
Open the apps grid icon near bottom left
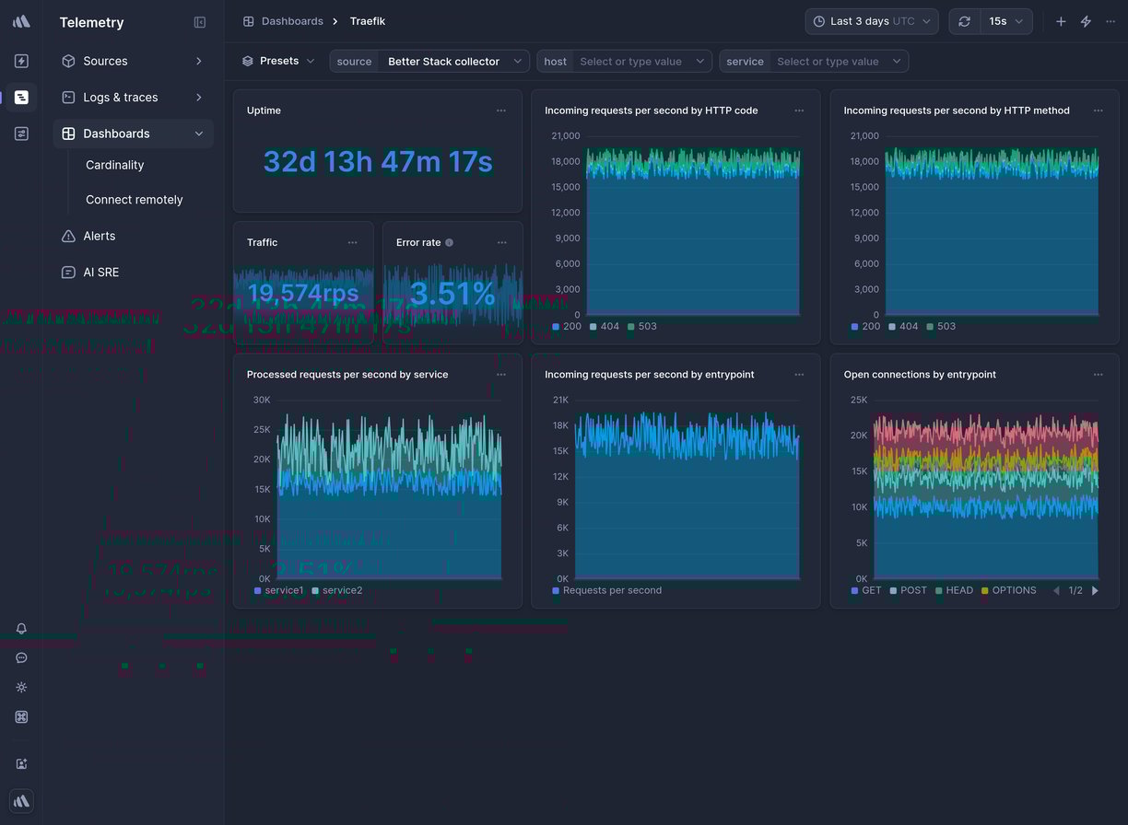pyautogui.click(x=20, y=716)
